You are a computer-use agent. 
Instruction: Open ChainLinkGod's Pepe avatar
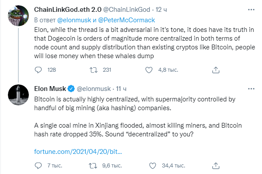click(18, 16)
